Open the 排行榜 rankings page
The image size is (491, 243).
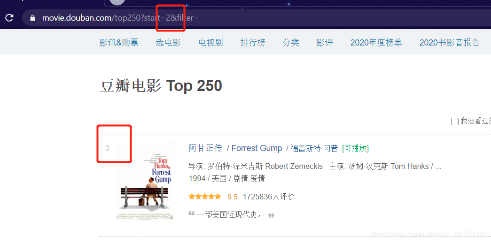[x=253, y=43]
